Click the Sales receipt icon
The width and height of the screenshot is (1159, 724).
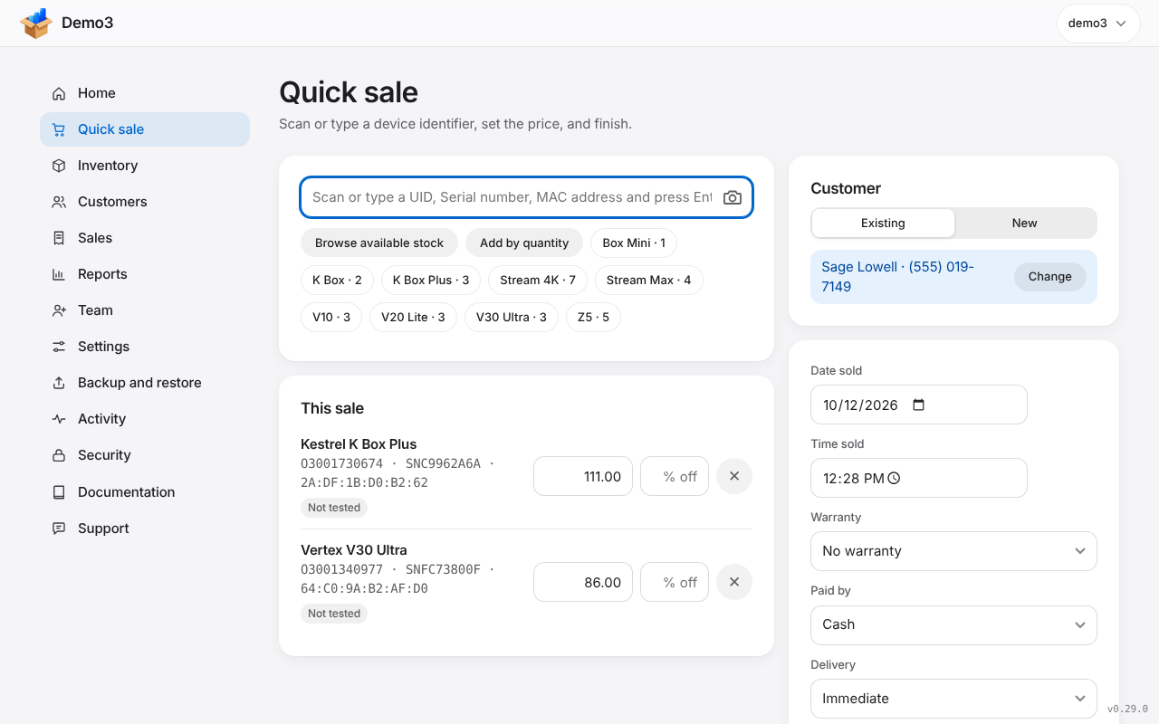coord(59,238)
